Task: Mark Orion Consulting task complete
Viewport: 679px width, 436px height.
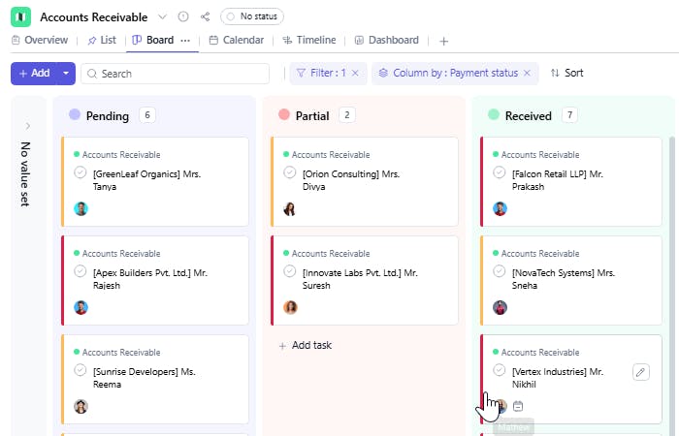Action: (290, 172)
